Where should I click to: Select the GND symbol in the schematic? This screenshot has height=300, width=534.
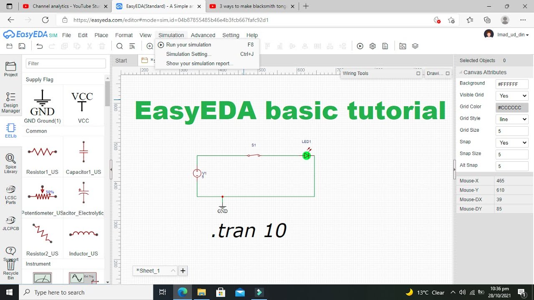[222, 208]
